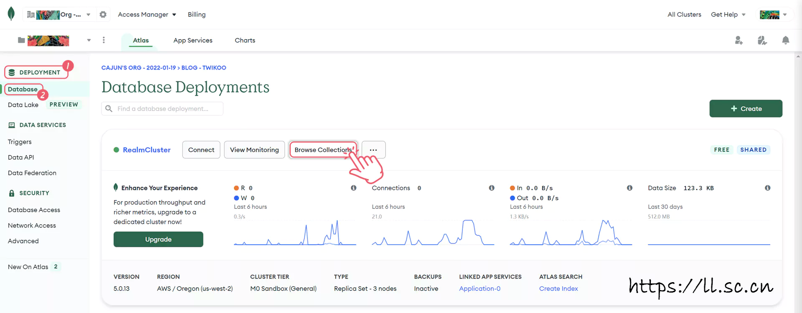Click the Browse Collections button
The height and width of the screenshot is (313, 802).
[323, 150]
